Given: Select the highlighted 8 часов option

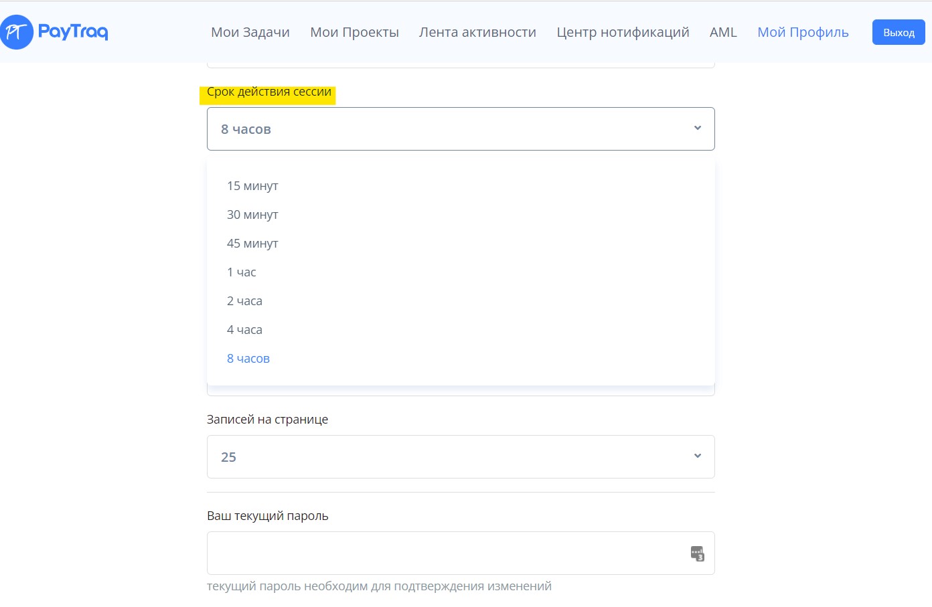Looking at the screenshot, I should click(248, 359).
